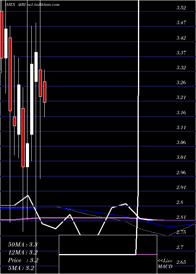The height and width of the screenshot is (274, 196).
Task: Click the 'Price : 3.2' label
Action: point(23,260)
